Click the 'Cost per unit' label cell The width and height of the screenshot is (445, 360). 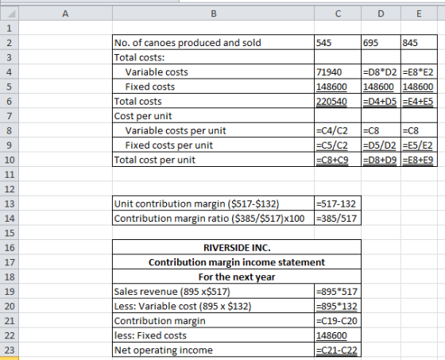(x=214, y=115)
